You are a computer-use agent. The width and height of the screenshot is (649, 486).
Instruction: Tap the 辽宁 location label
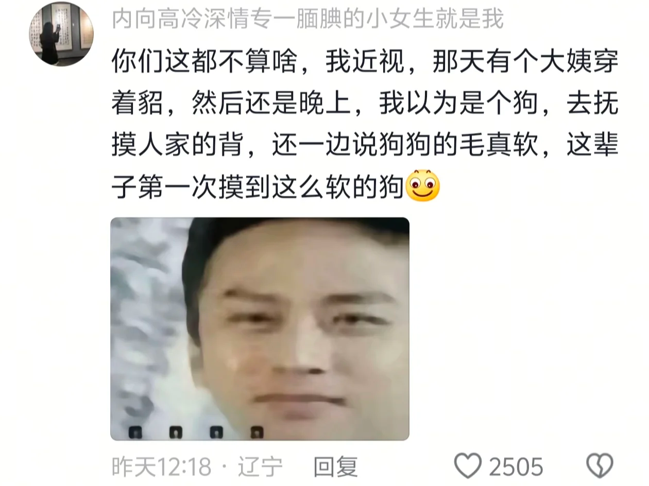click(260, 467)
